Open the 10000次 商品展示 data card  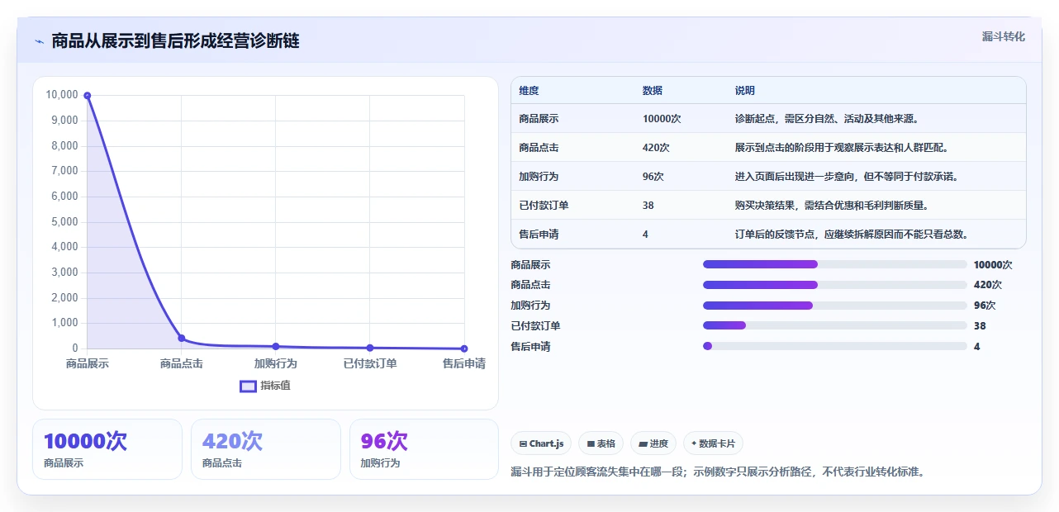click(x=107, y=449)
